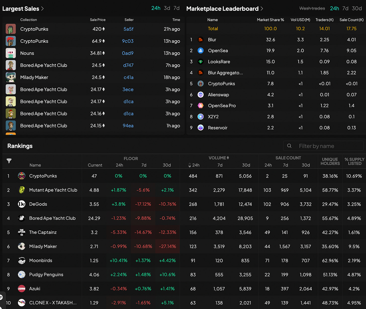Select Marketplace Leaderboard 30d tab
366x309 pixels.
click(x=357, y=8)
